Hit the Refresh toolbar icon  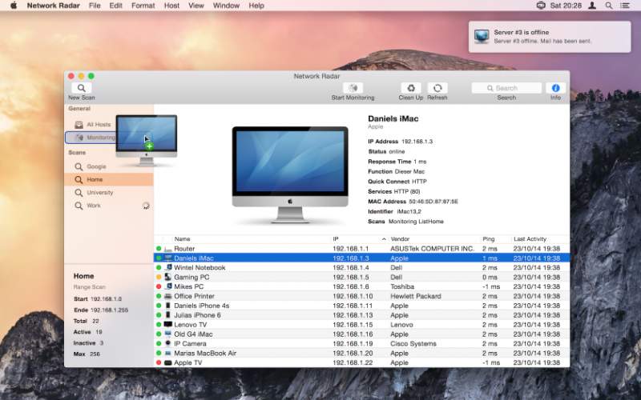pos(437,88)
